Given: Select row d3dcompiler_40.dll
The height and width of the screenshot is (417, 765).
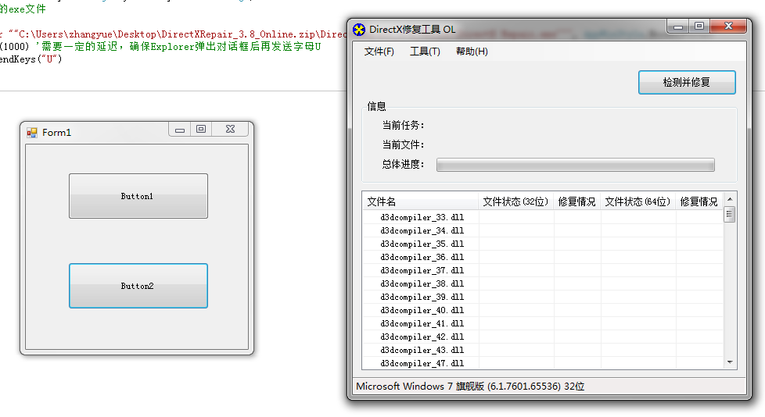Looking at the screenshot, I should [x=543, y=310].
